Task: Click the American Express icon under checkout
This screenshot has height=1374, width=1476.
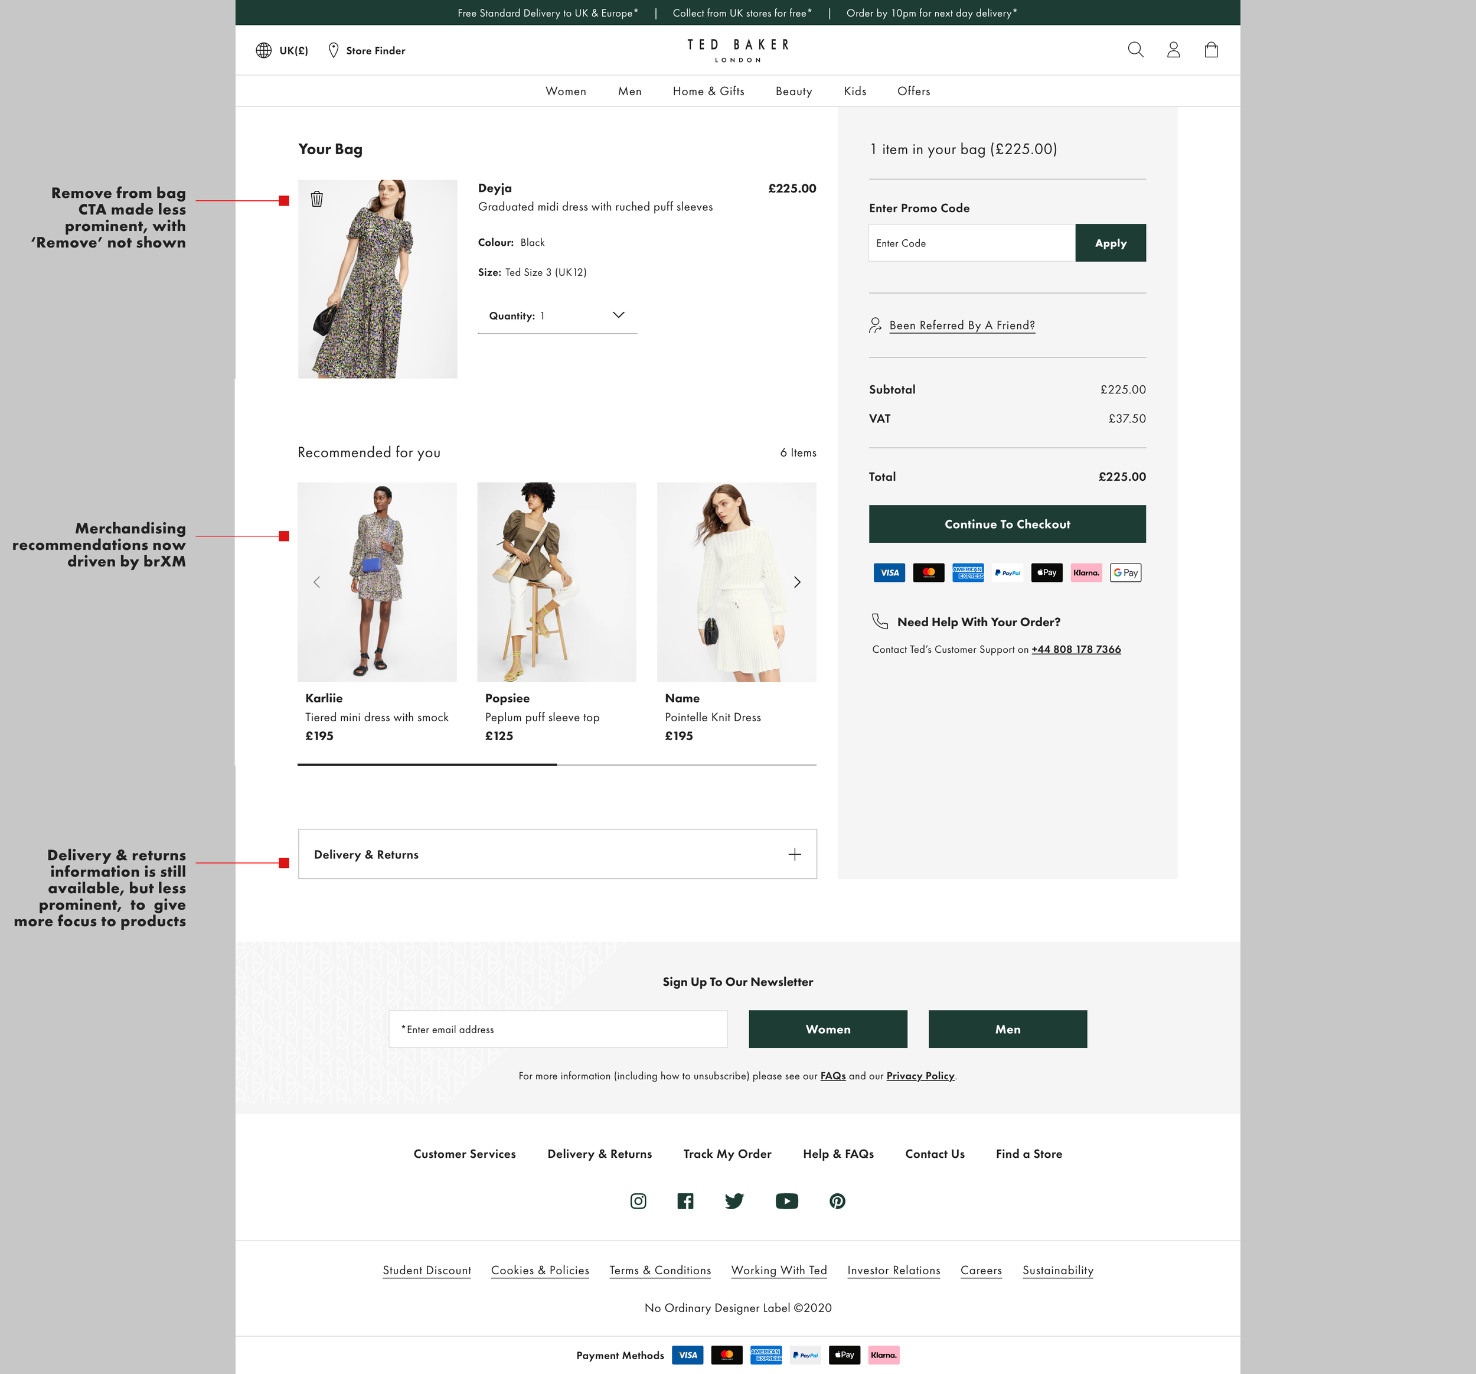Action: (968, 572)
